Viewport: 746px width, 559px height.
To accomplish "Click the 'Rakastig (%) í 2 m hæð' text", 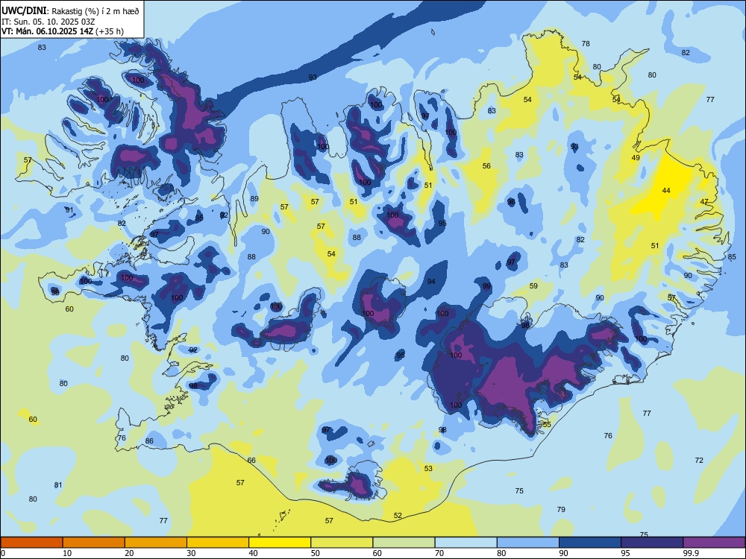I will tap(95, 11).
